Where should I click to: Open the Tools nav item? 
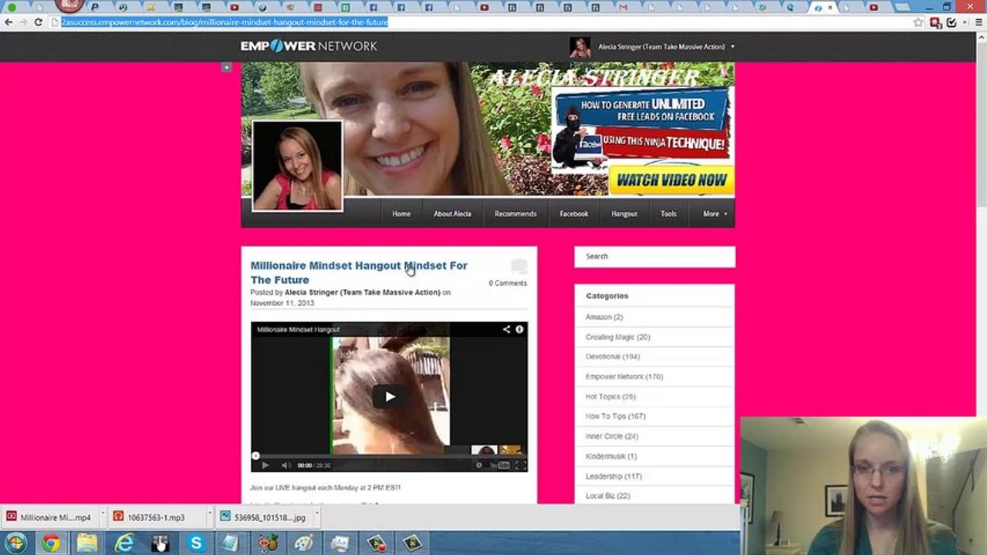668,214
